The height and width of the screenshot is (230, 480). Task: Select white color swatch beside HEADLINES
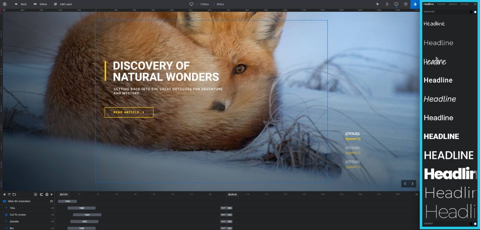pyautogui.click(x=475, y=12)
